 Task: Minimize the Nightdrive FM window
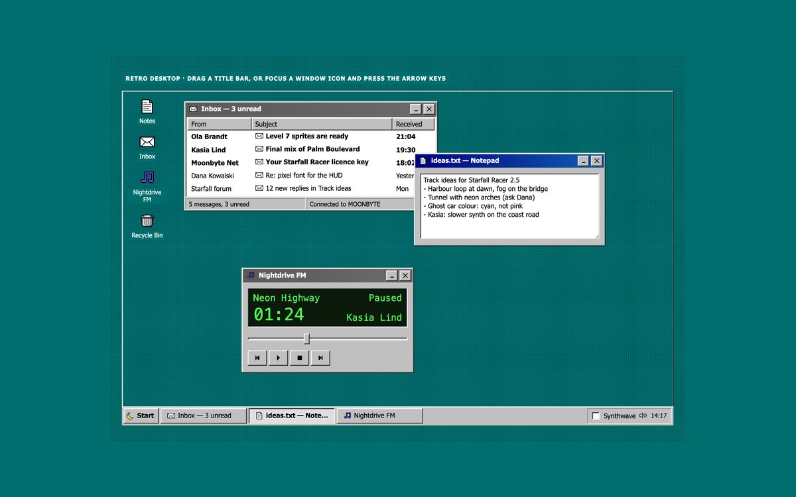(392, 275)
